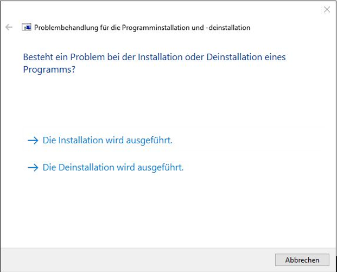The height and width of the screenshot is (272, 337).
Task: Click arrow icon before 'Die Deinstallation wird ausgeführt'
Action: (x=33, y=168)
